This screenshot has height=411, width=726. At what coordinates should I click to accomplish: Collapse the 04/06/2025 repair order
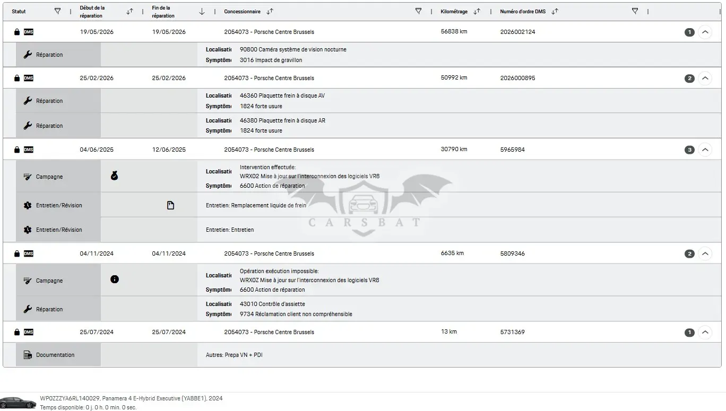[705, 150]
